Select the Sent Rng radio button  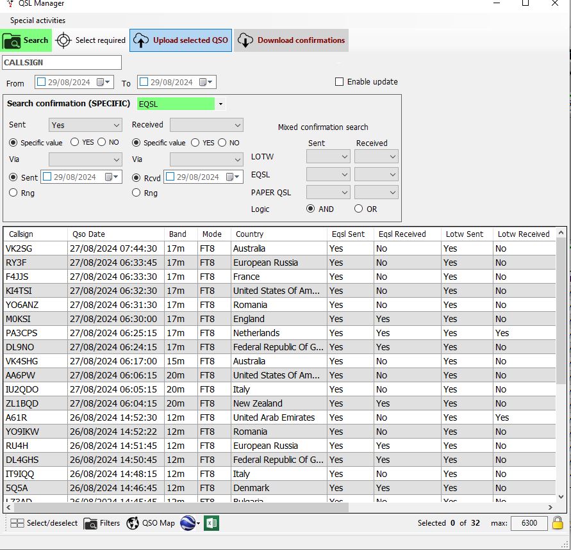(x=13, y=193)
